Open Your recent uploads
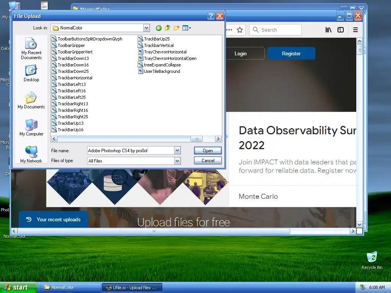Screen dimensions: 391x293 [53, 219]
